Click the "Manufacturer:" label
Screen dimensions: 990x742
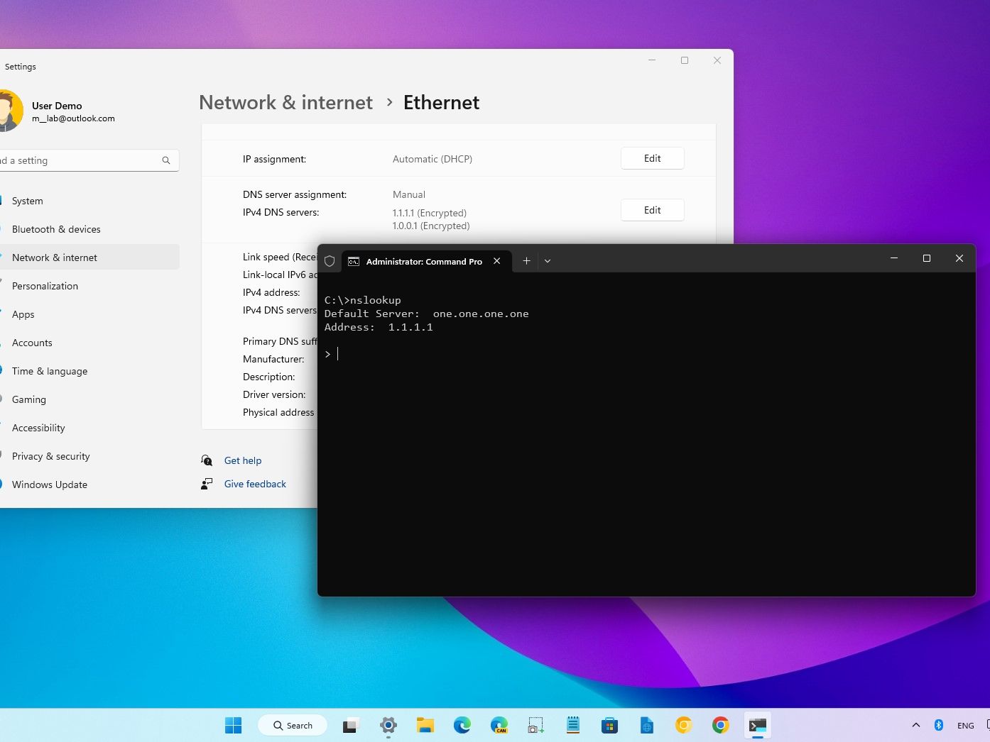pyautogui.click(x=273, y=359)
